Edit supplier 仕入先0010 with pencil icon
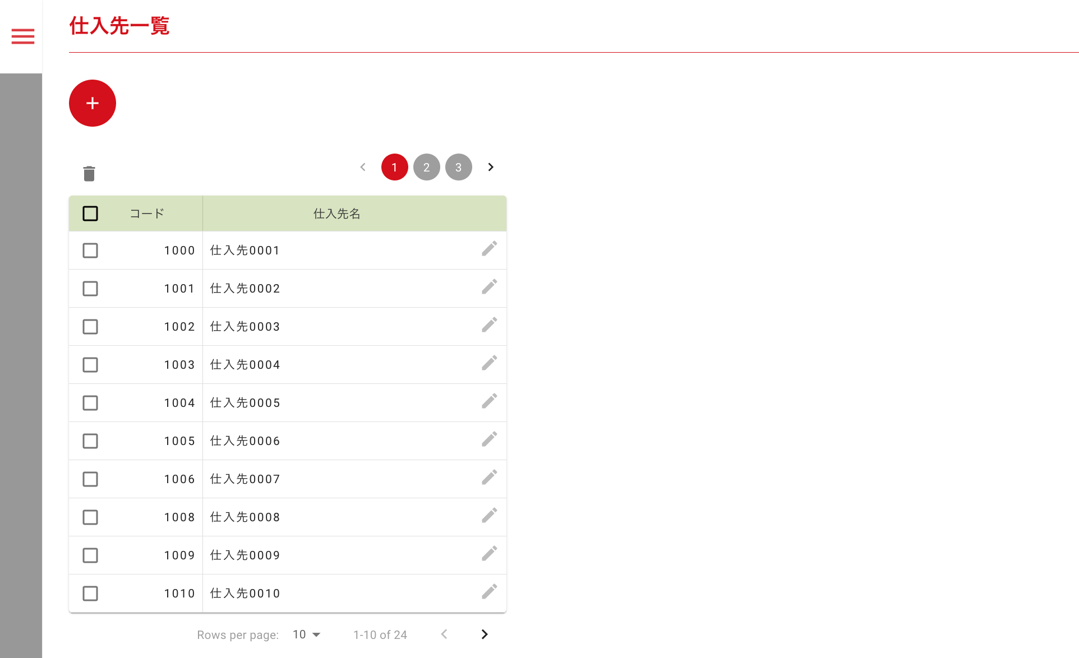The image size is (1079, 658). [489, 592]
